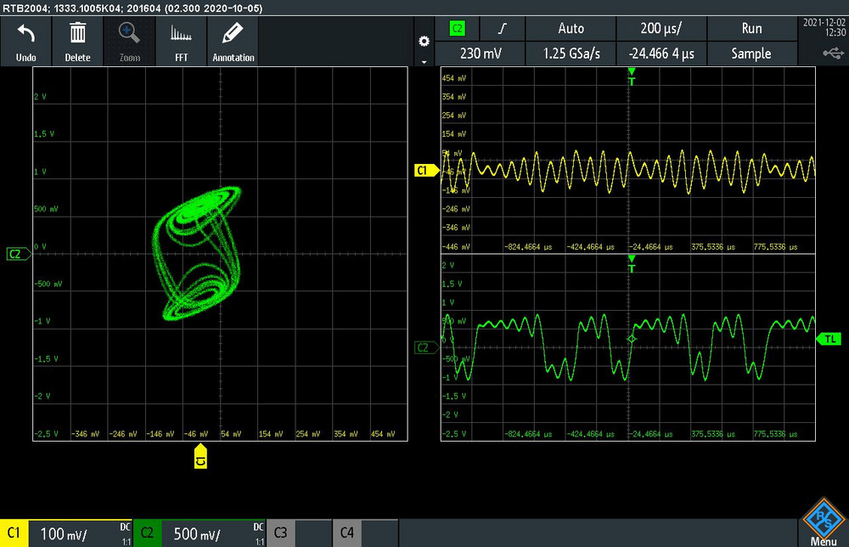Toggle channel C2 on the bottom bar
The image size is (849, 547).
pyautogui.click(x=147, y=533)
